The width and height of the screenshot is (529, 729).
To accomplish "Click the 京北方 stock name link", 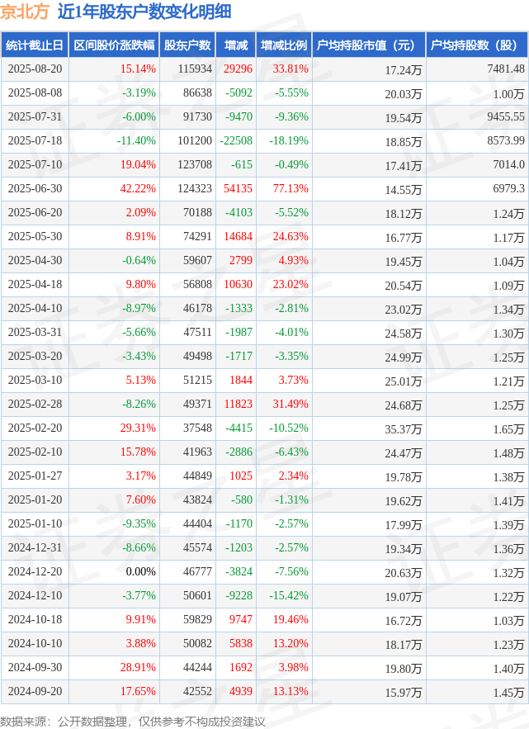I will 25,12.
